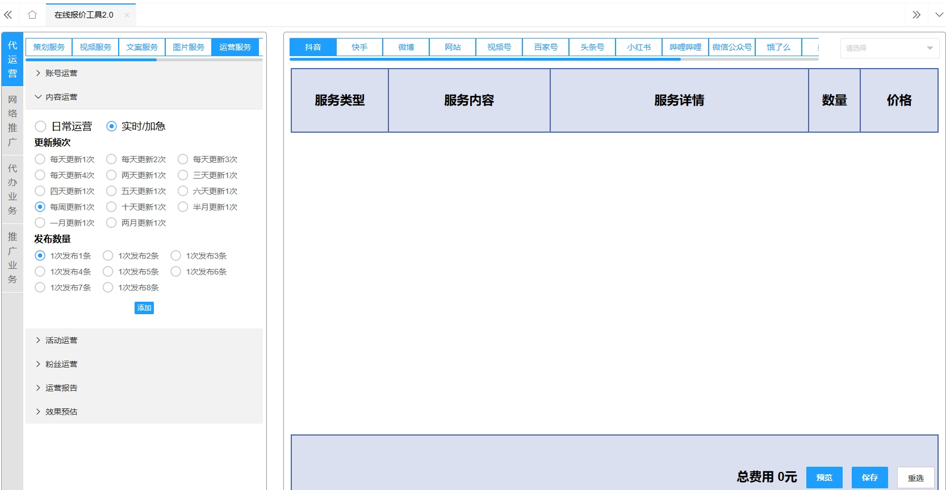Close the 在线报价工具2.0 tab
The width and height of the screenshot is (946, 490).
[127, 15]
